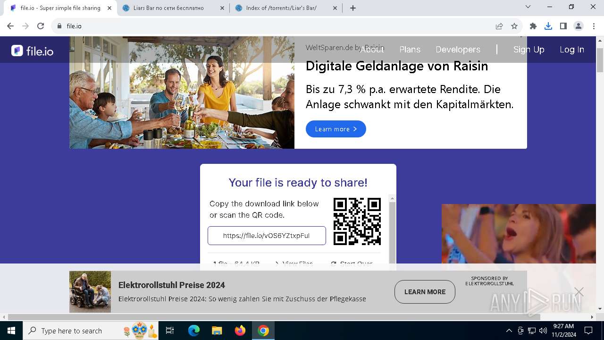
Task: Close the Index of /torrents tab
Action: tap(335, 8)
